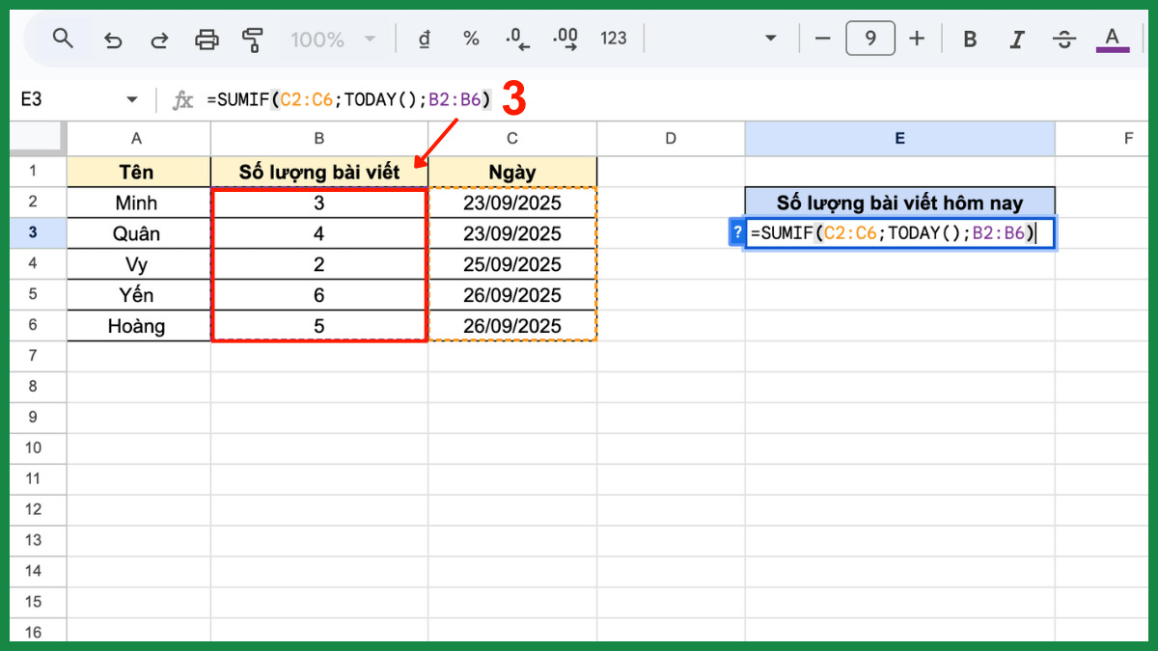Click the search magnifier icon in toolbar
The height and width of the screenshot is (651, 1158).
[64, 39]
